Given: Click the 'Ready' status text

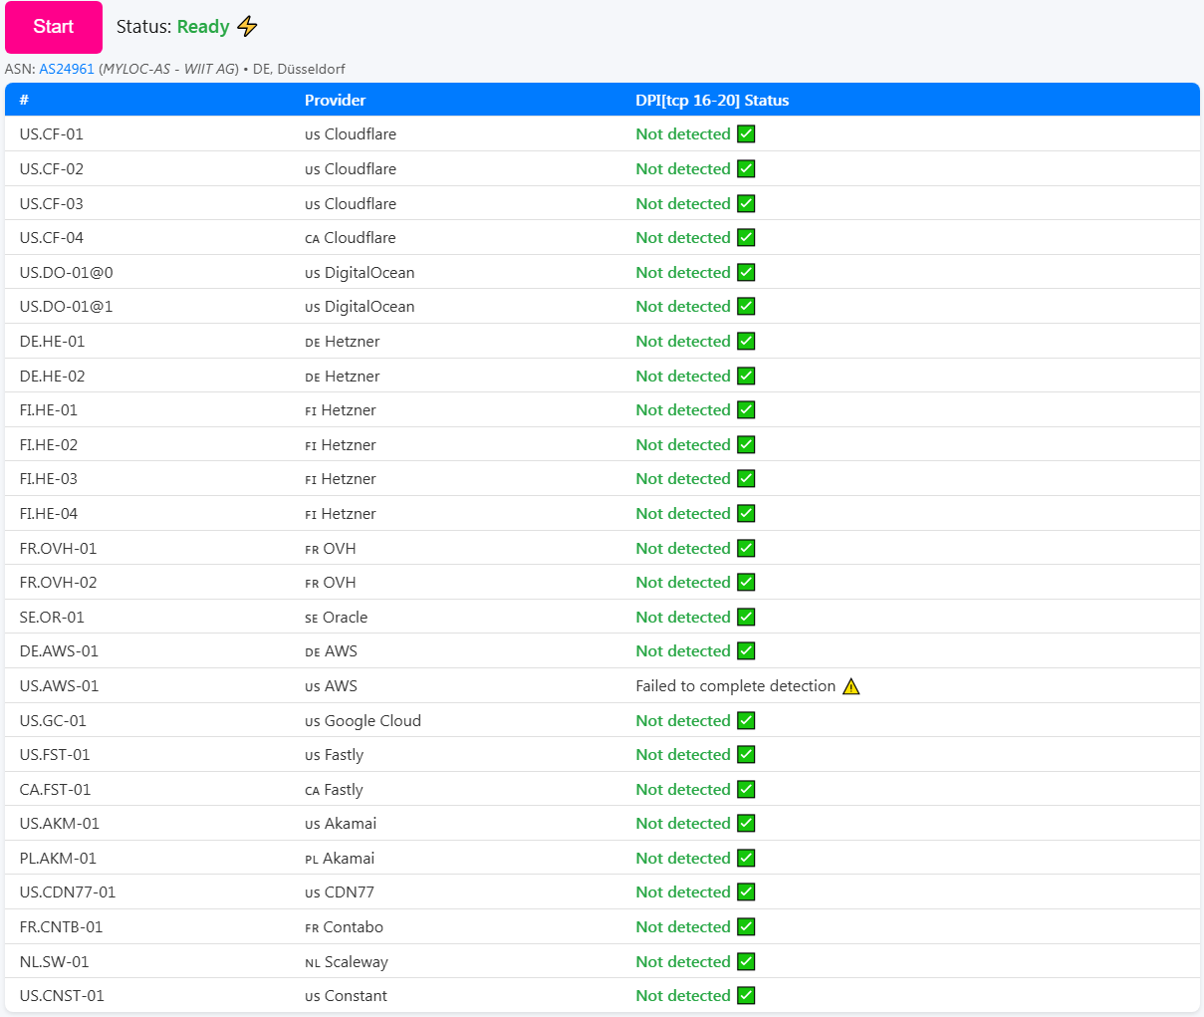Looking at the screenshot, I should pos(203,27).
